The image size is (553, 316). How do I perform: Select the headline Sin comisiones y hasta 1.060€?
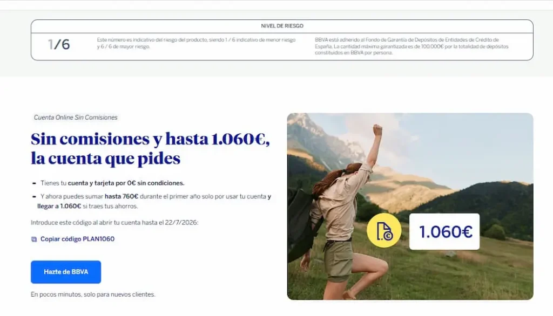(150, 149)
